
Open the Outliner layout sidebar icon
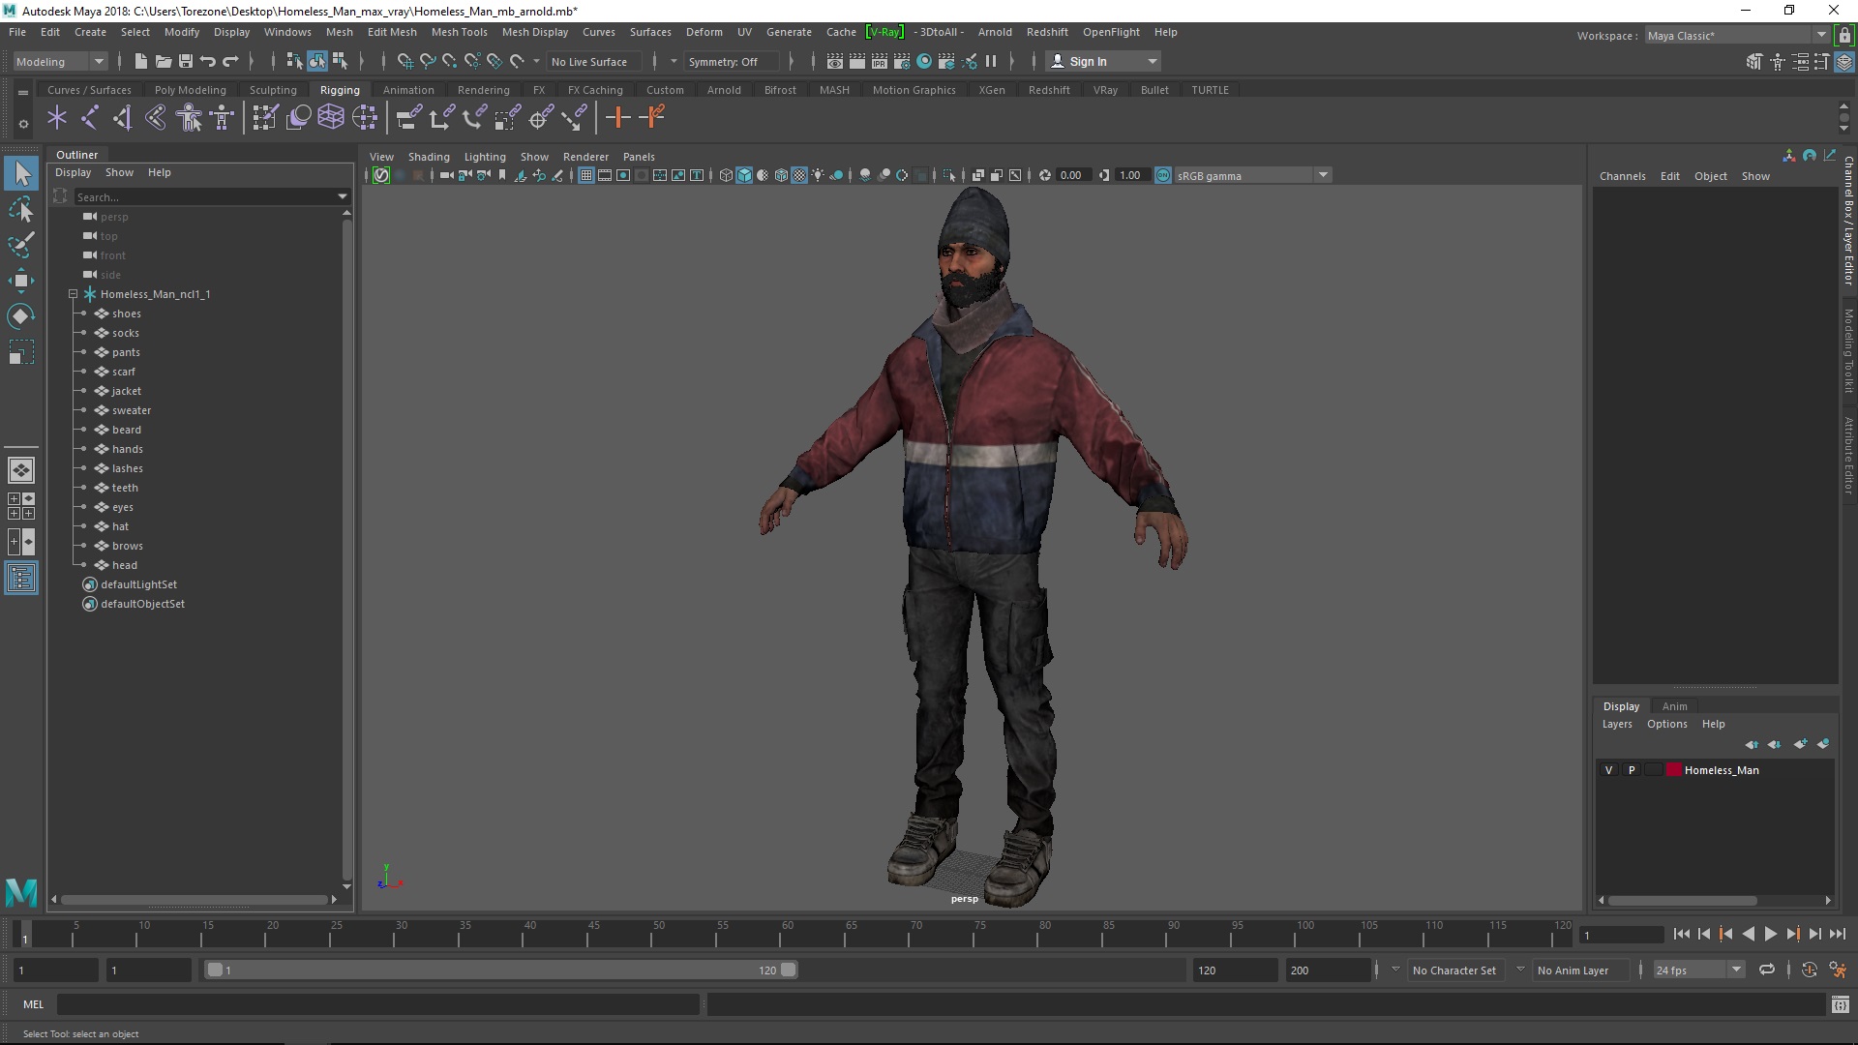click(21, 579)
